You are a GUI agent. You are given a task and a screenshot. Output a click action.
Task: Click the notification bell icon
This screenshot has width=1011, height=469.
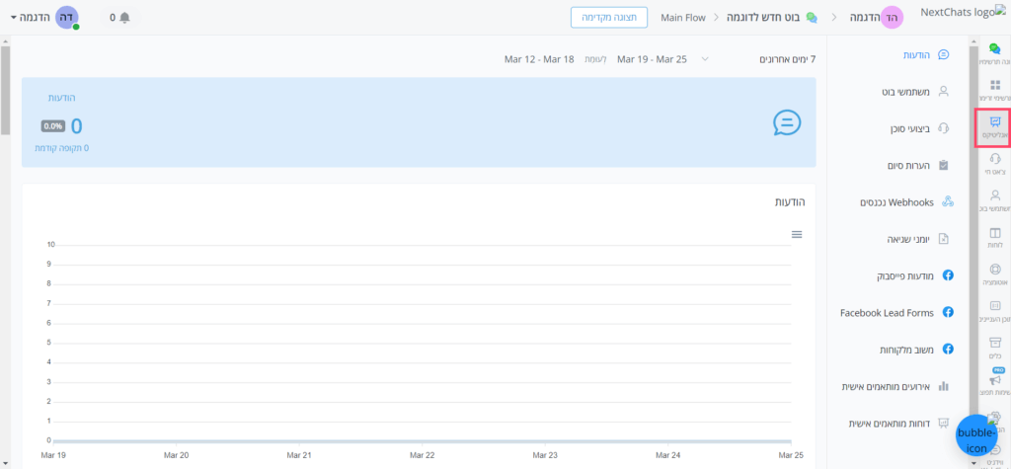pos(125,18)
